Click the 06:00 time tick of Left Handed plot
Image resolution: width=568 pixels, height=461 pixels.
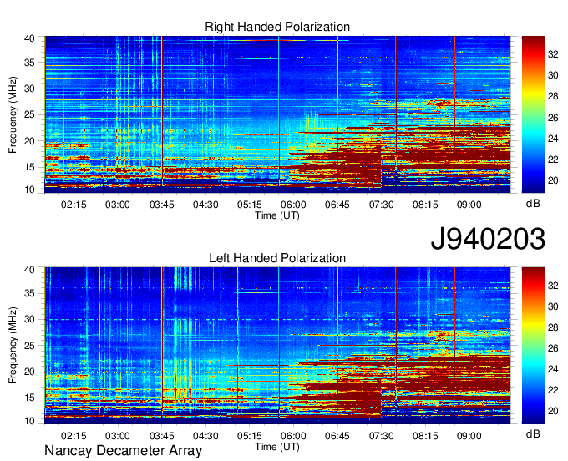point(293,436)
